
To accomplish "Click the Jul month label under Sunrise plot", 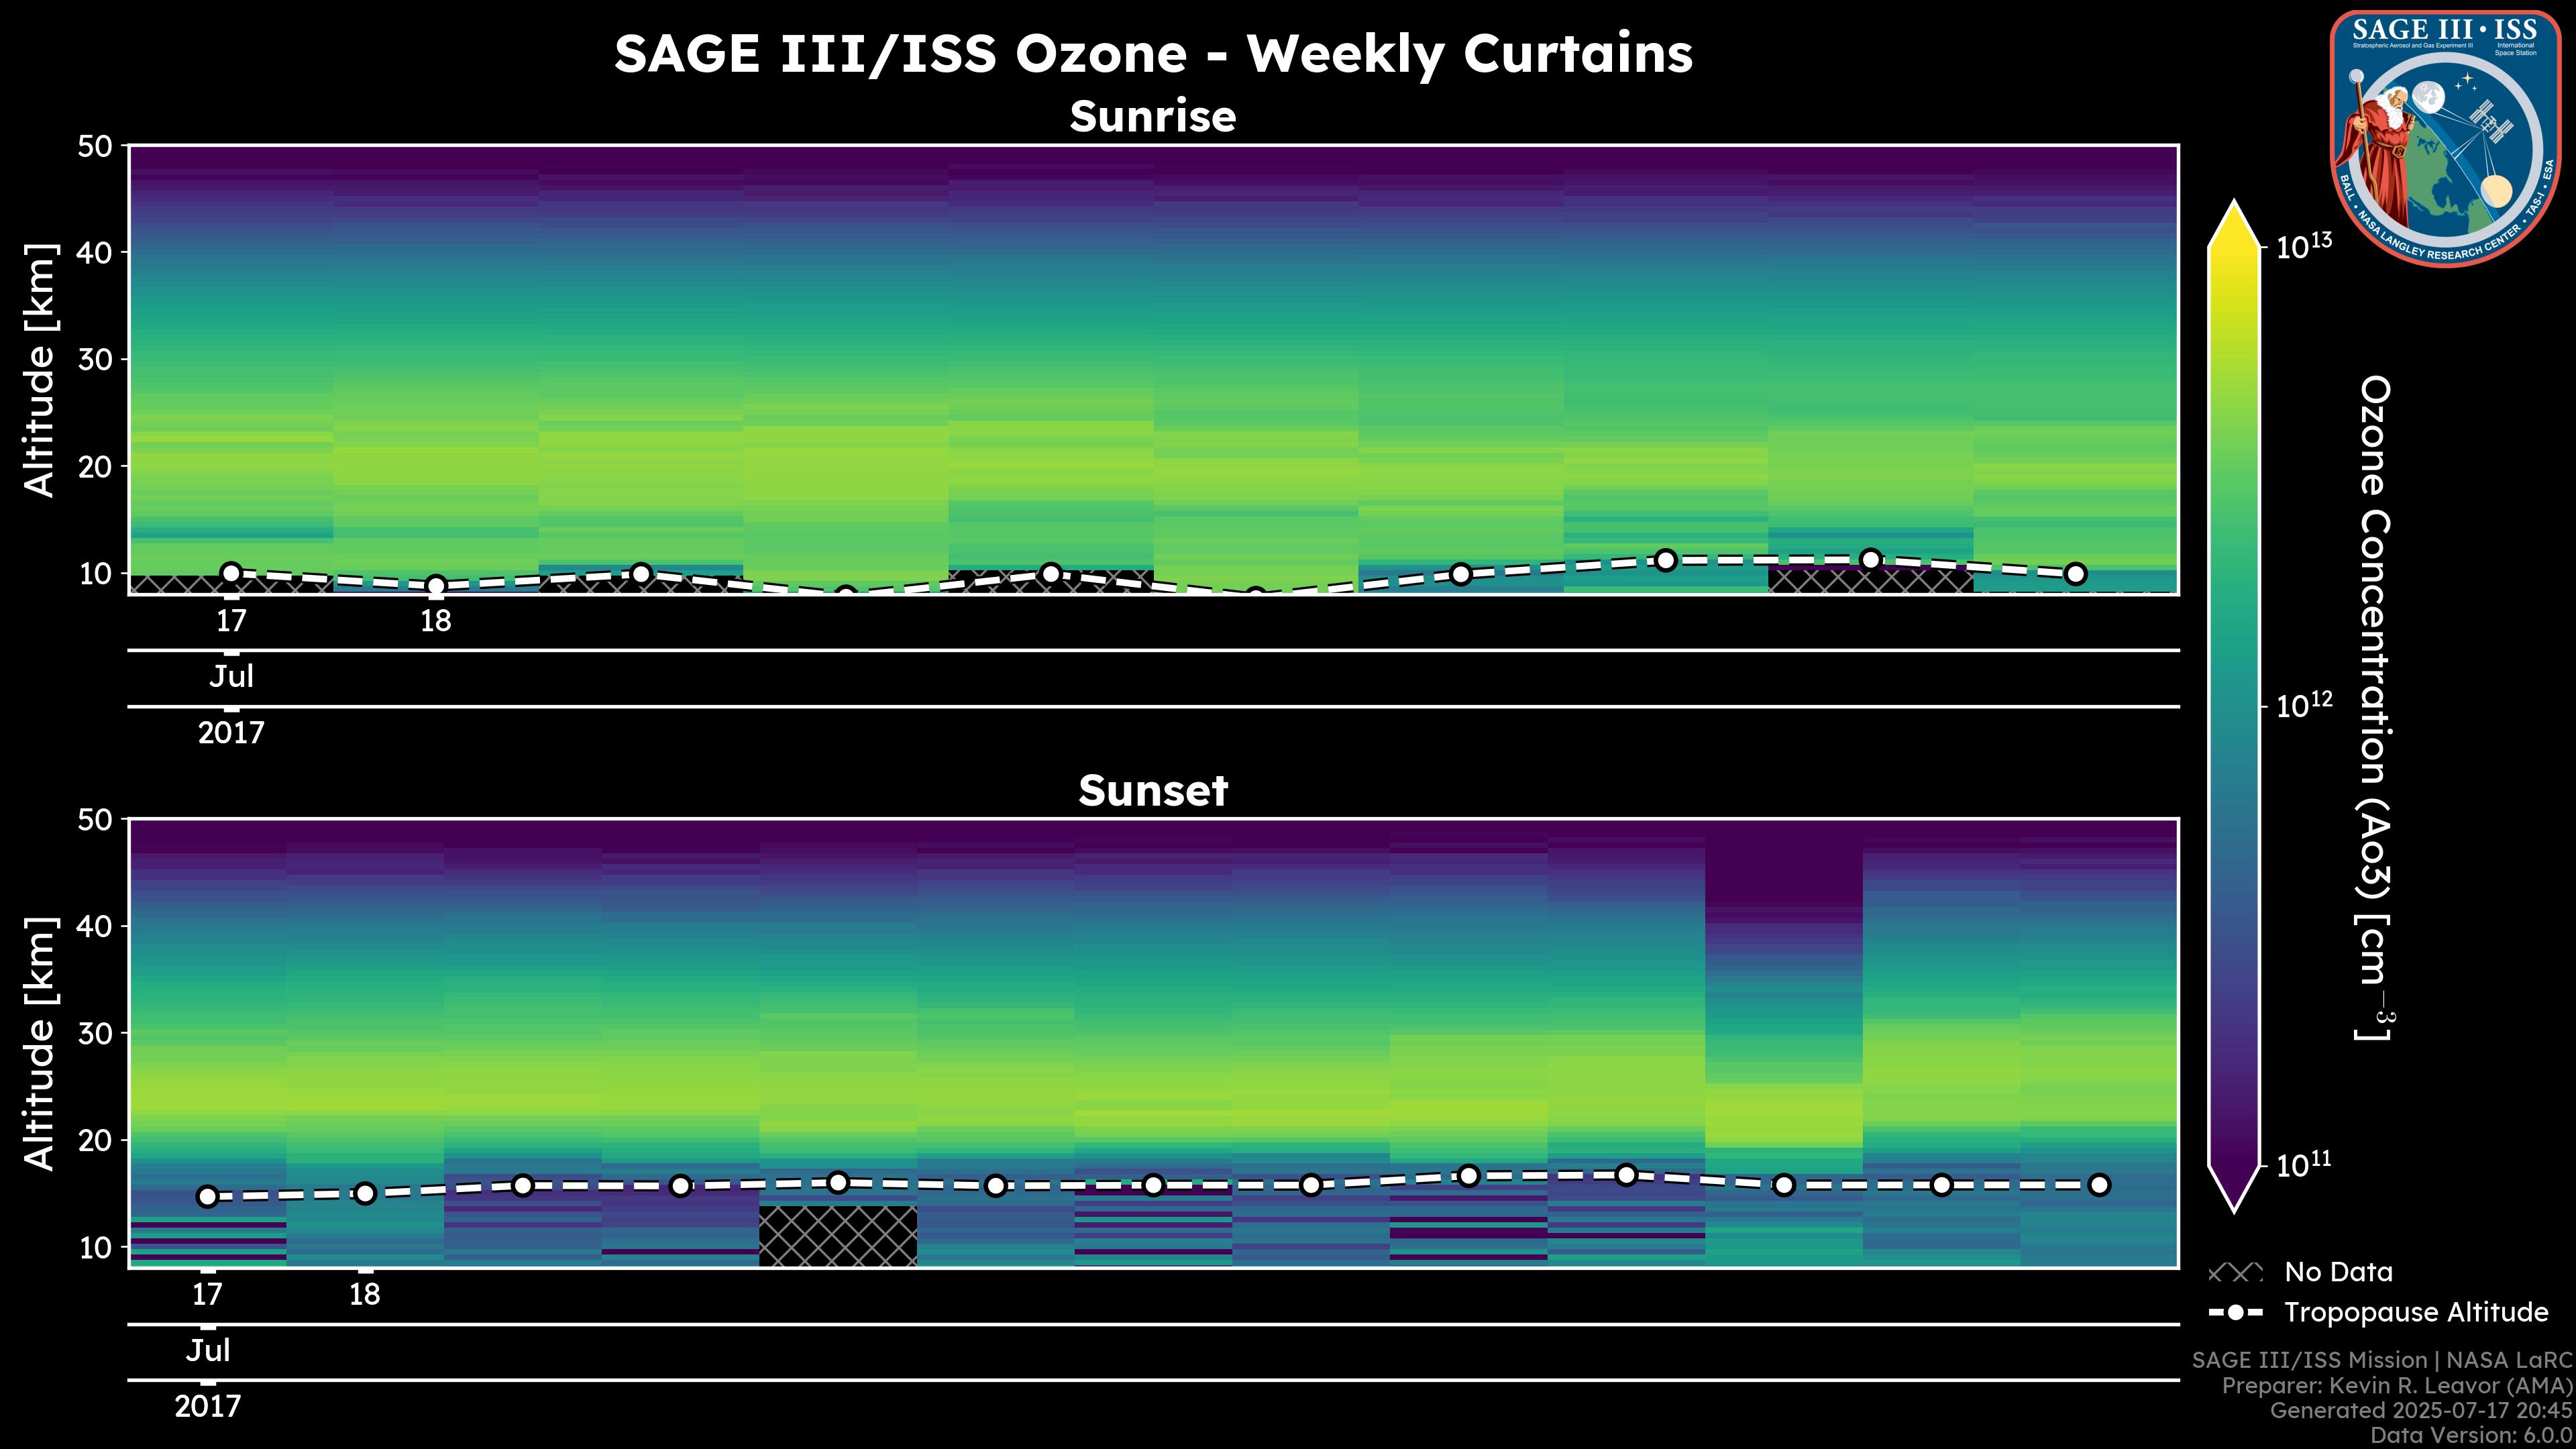I will [231, 677].
